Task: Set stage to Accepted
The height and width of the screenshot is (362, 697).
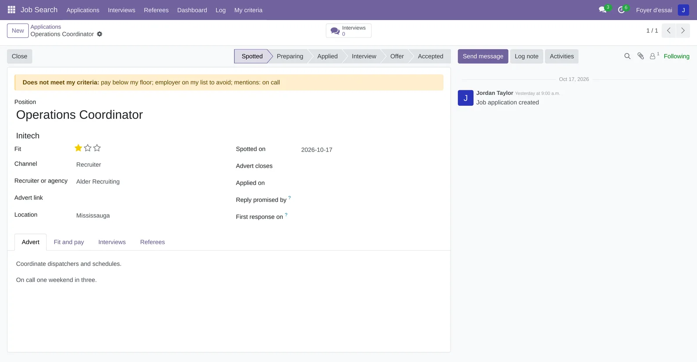Action: 430,56
